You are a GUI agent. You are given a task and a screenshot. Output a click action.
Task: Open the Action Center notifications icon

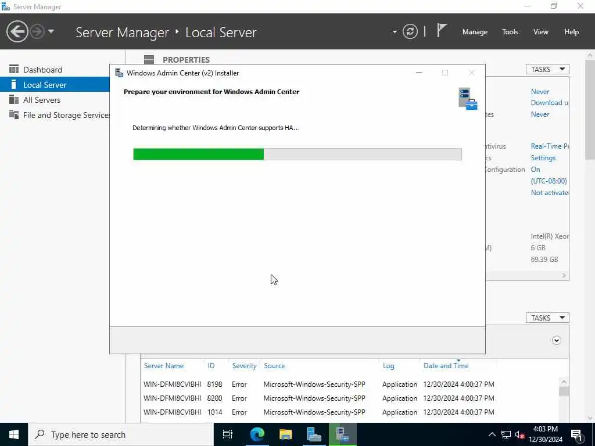point(577,434)
